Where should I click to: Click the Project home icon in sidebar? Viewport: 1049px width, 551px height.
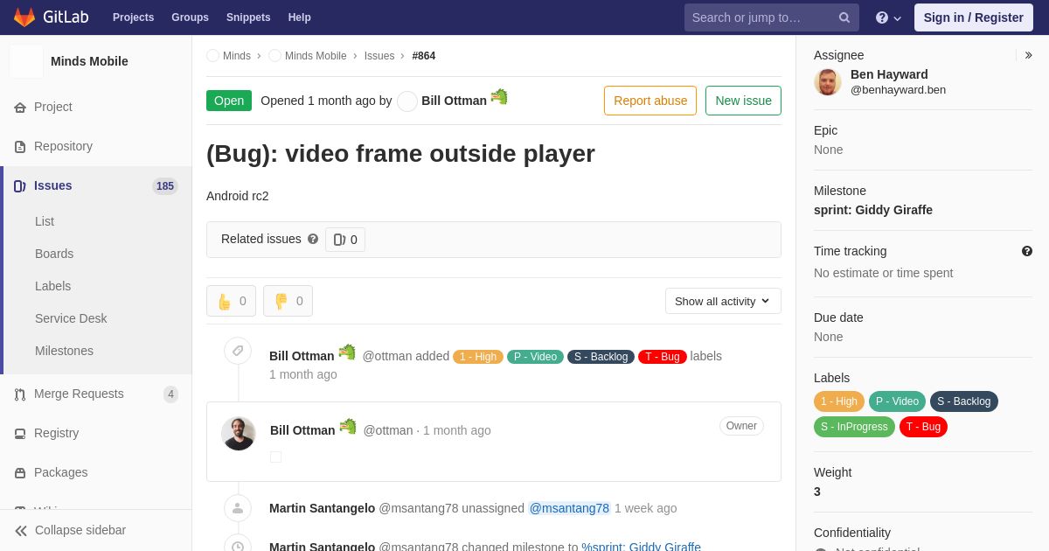pyautogui.click(x=20, y=108)
